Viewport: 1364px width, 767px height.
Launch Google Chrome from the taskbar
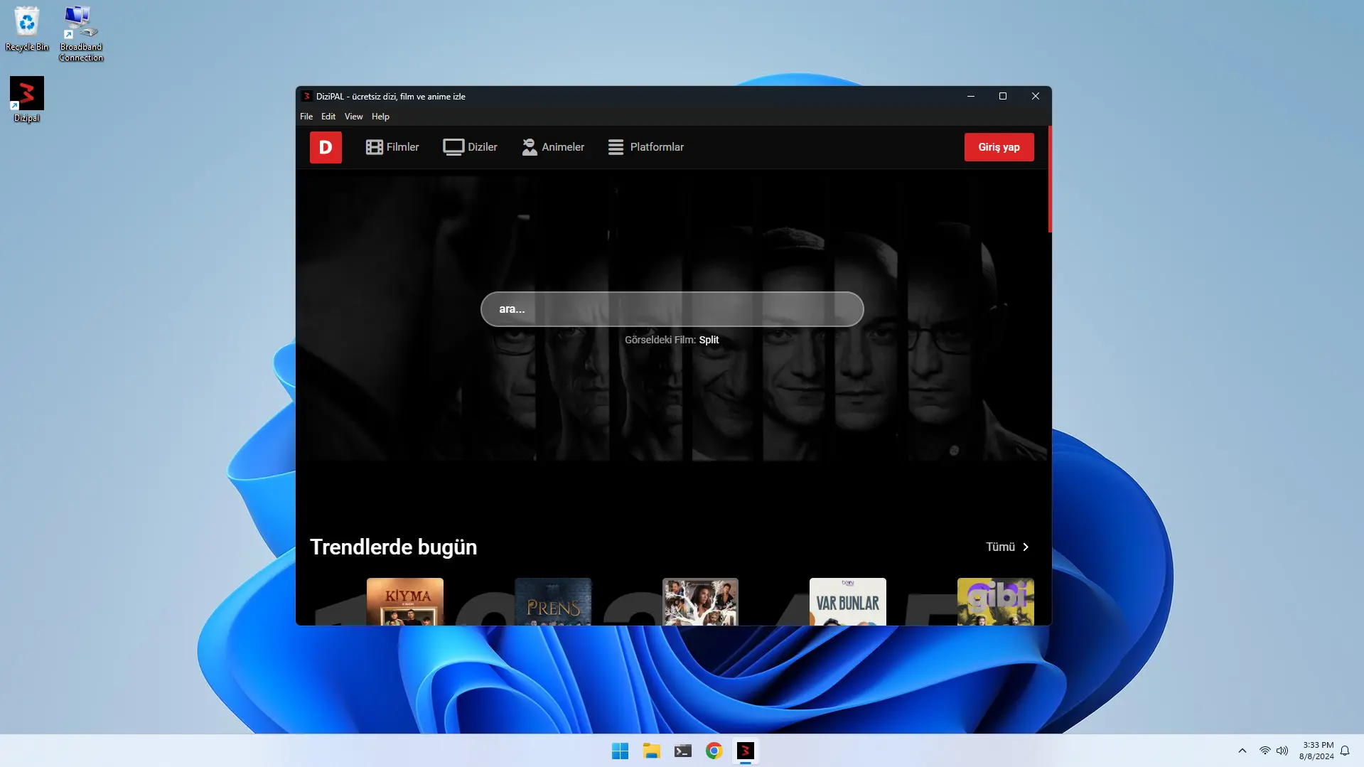[714, 751]
